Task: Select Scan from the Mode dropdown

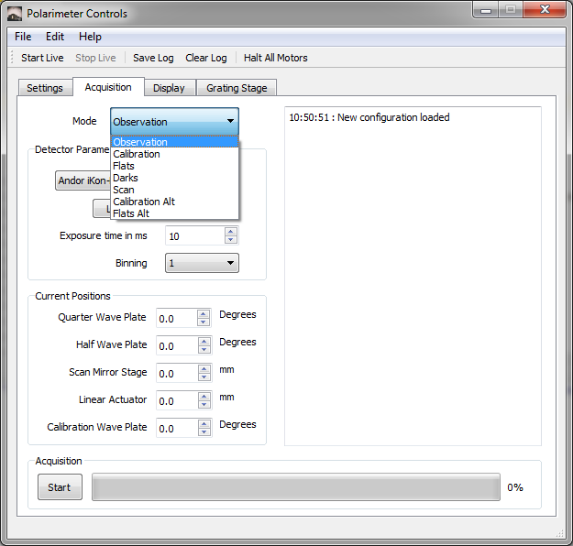Action: pyautogui.click(x=124, y=190)
